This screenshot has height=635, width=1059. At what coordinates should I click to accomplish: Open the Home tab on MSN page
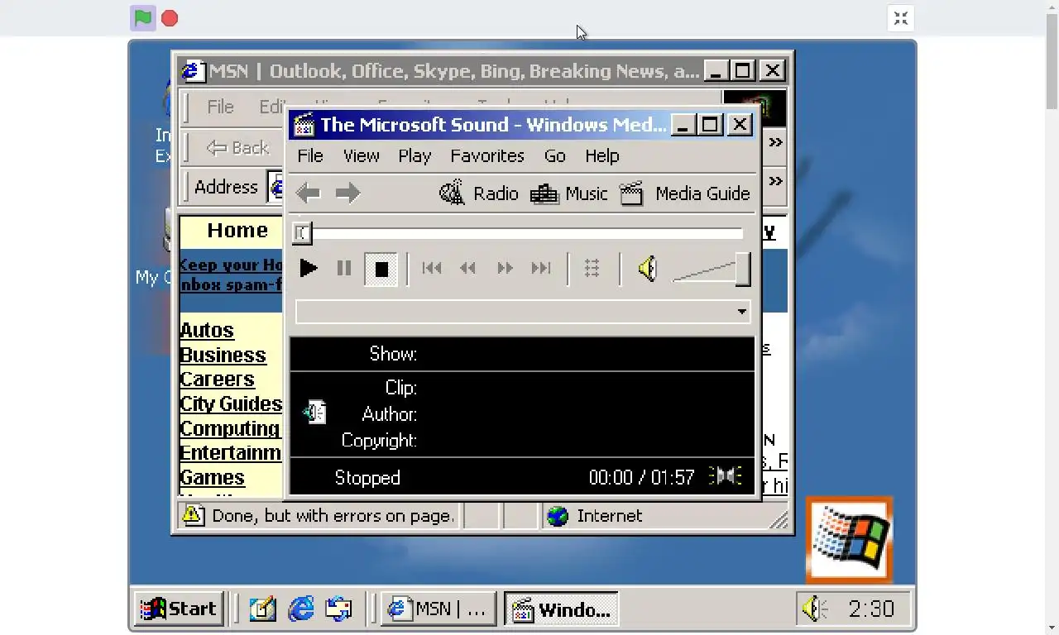point(237,231)
